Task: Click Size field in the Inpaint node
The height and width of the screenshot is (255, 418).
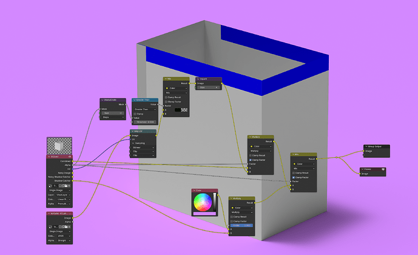Action: coord(209,87)
